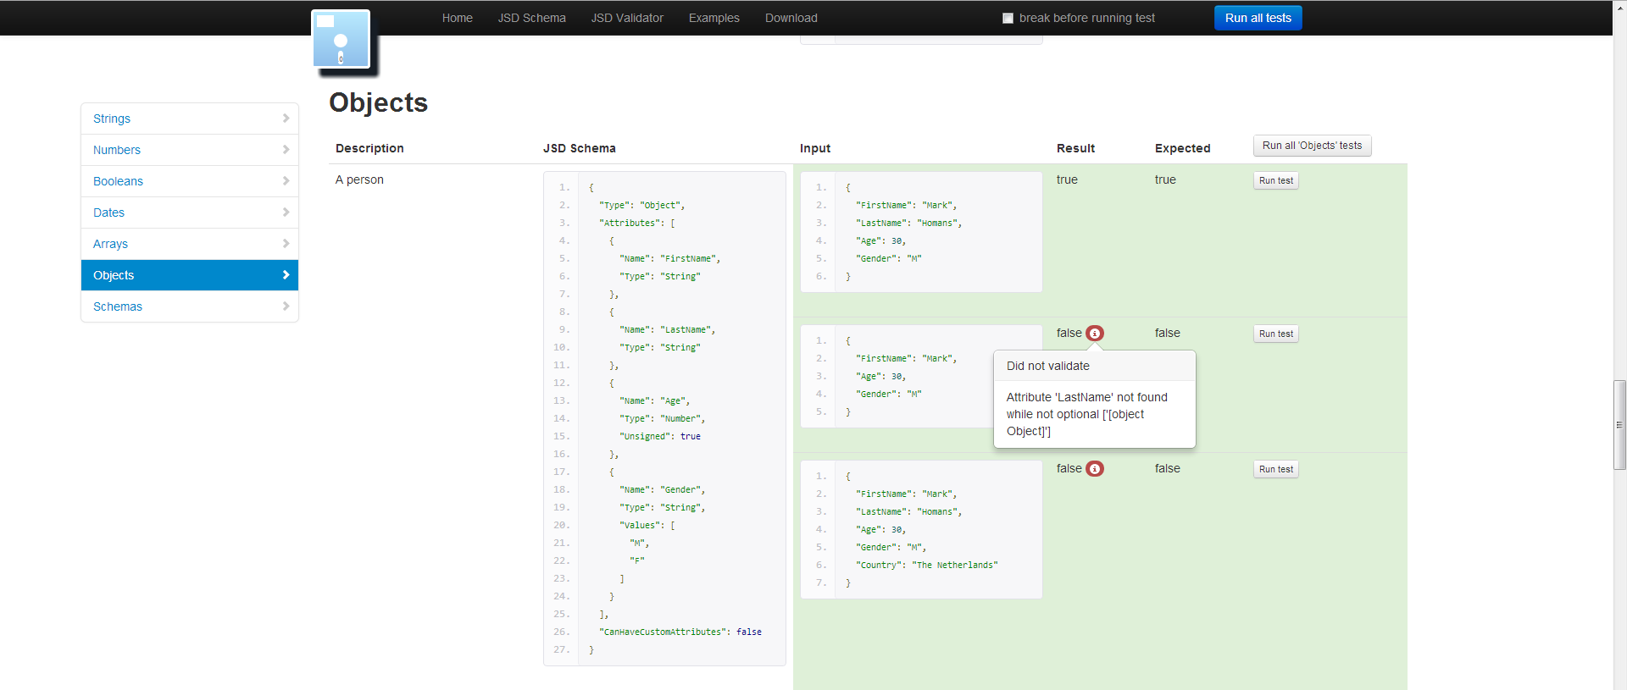Click the chevron arrow on Schemas item
Image resolution: width=1627 pixels, height=690 pixels.
click(x=286, y=306)
